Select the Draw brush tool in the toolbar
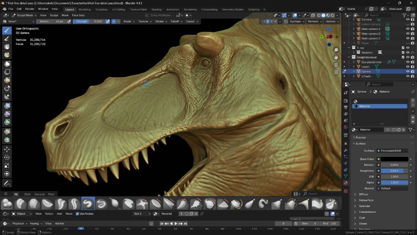Image resolution: width=417 pixels, height=235 pixels. point(7,30)
